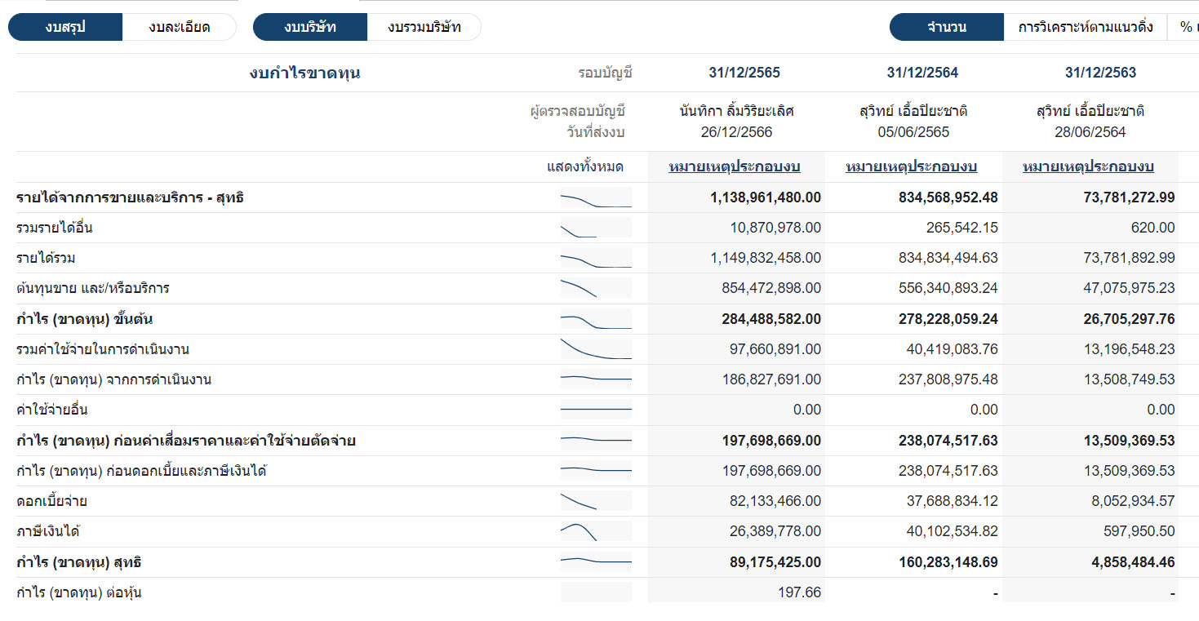
Task: Switch to งบรวมบริษัท consolidated statement
Action: point(424,27)
